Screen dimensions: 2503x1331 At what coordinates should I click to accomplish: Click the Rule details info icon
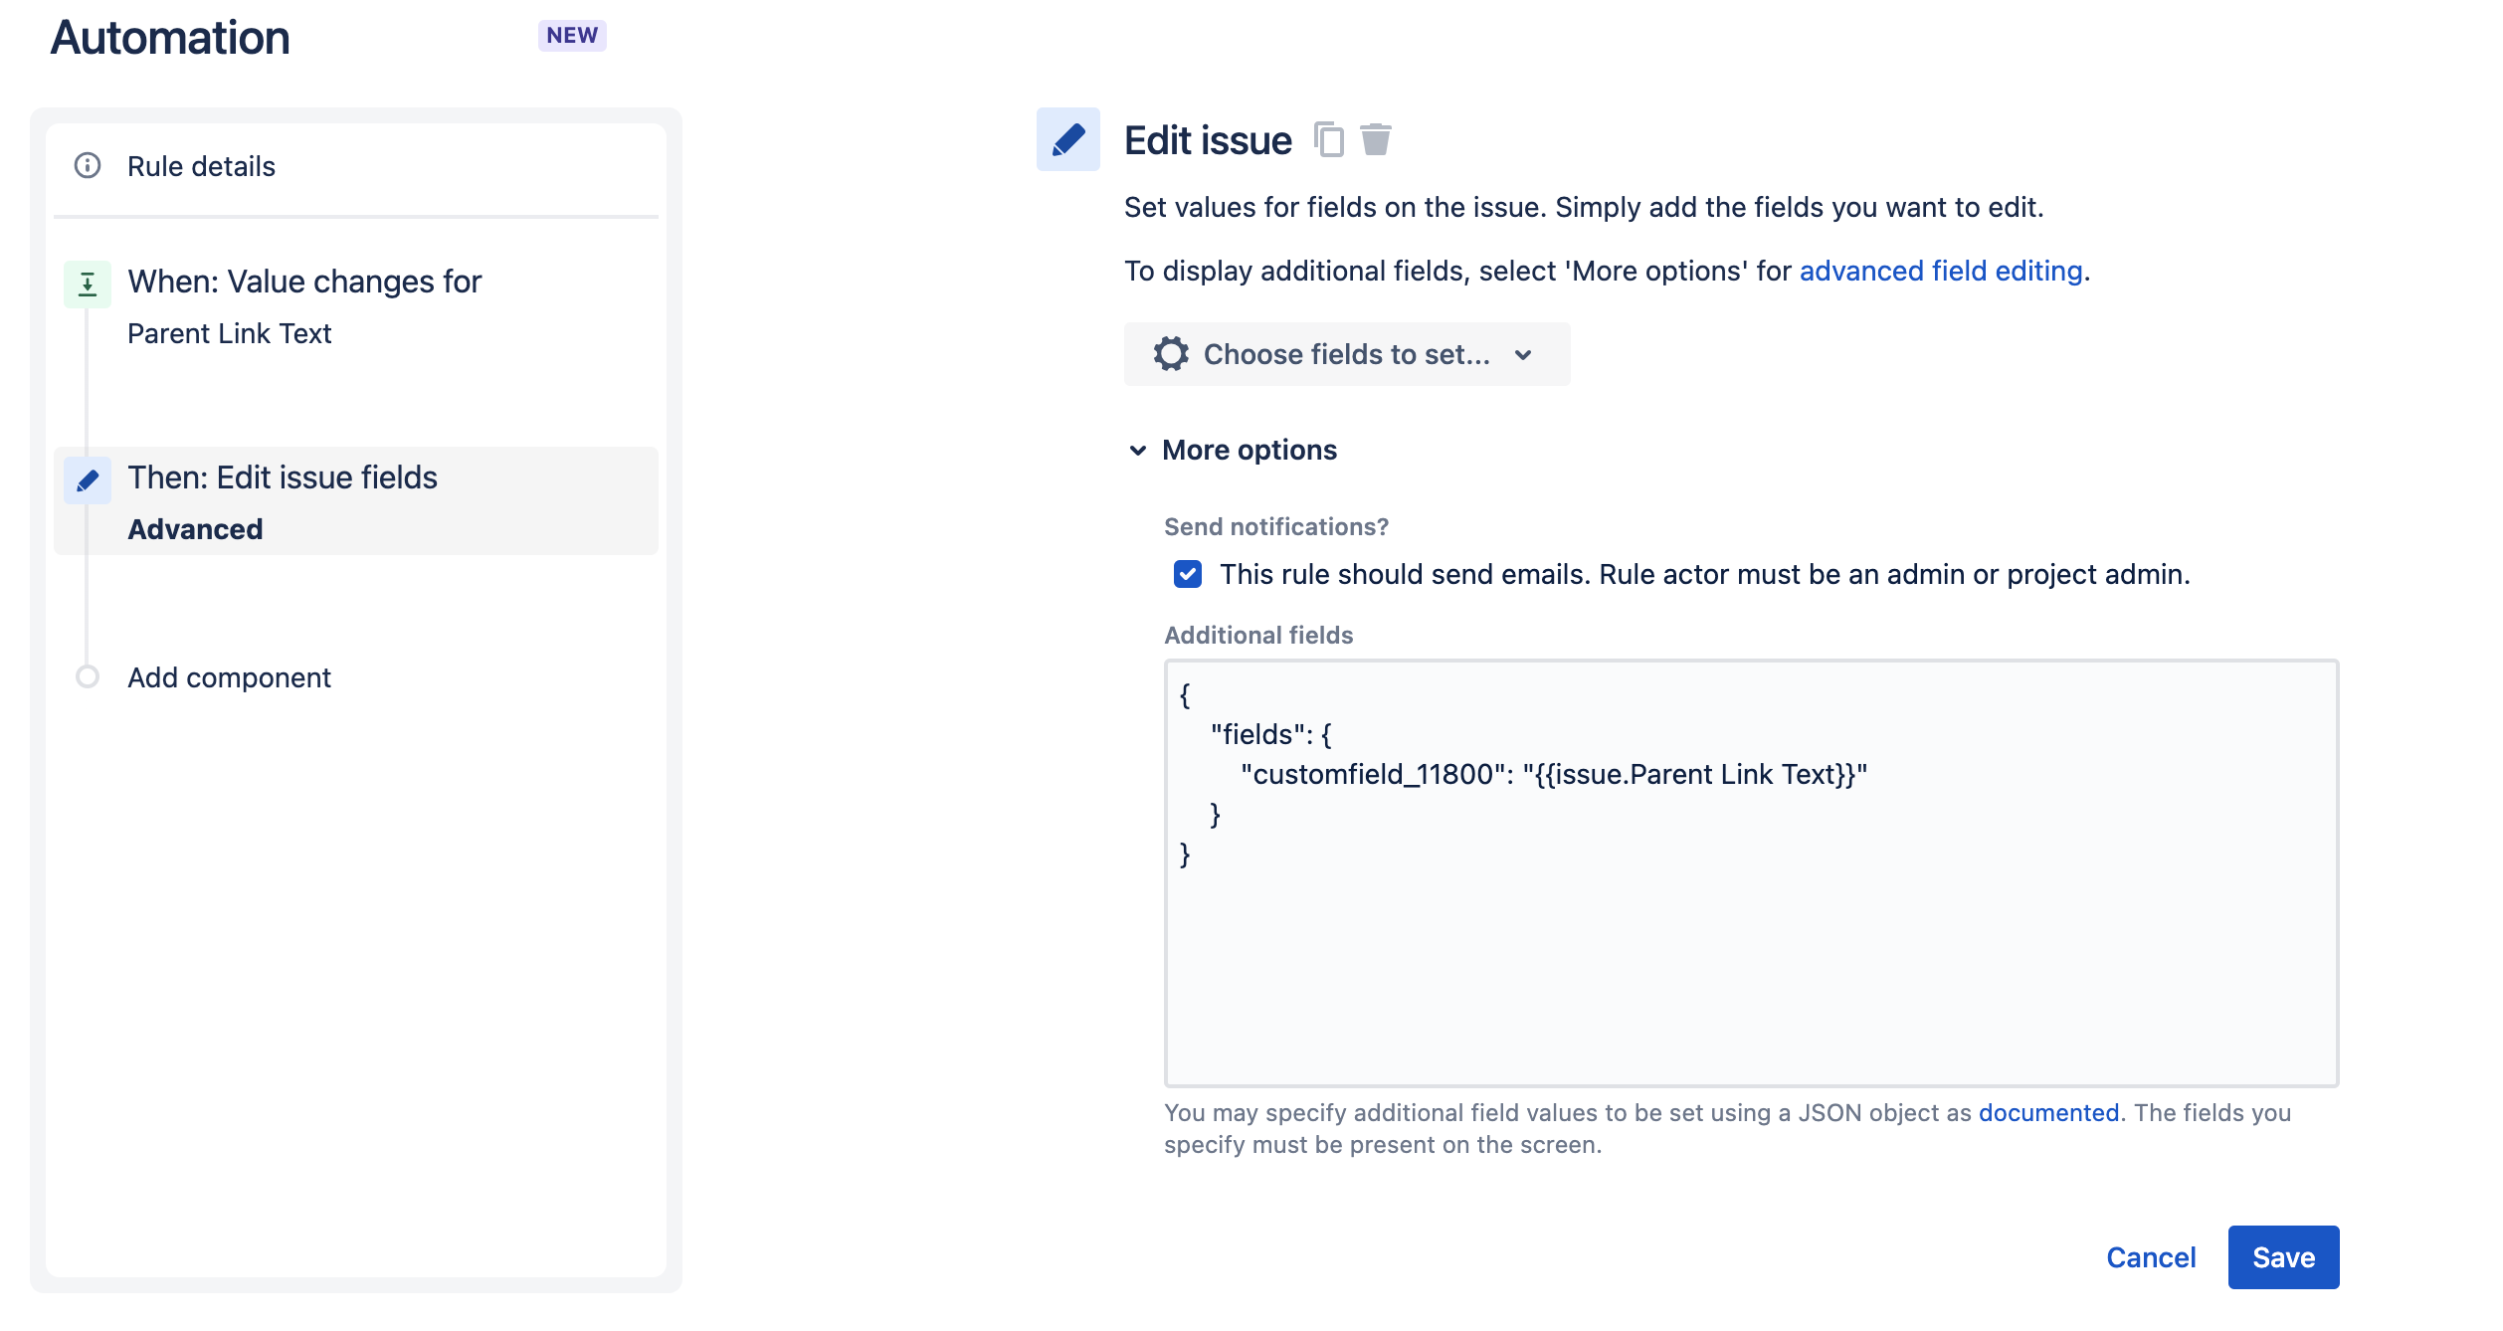pos(88,165)
